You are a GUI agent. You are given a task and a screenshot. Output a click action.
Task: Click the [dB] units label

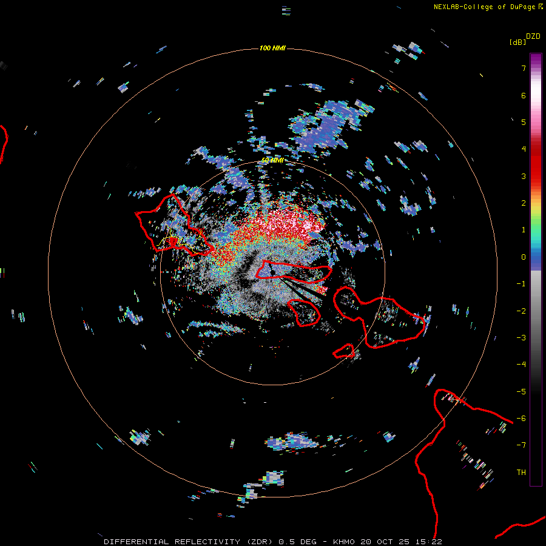[x=517, y=42]
